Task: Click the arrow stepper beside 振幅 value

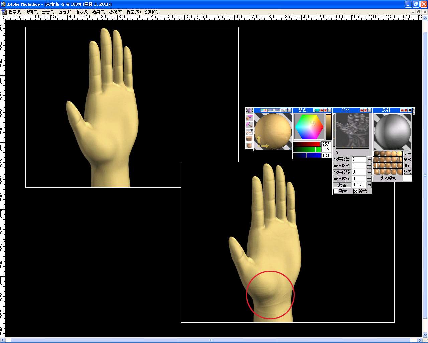Action: tap(369, 185)
